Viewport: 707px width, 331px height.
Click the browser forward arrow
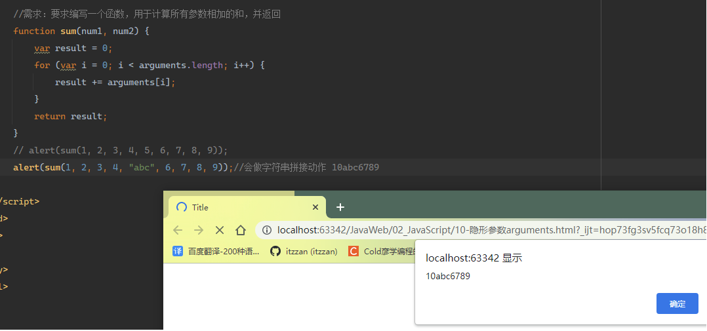click(x=198, y=230)
